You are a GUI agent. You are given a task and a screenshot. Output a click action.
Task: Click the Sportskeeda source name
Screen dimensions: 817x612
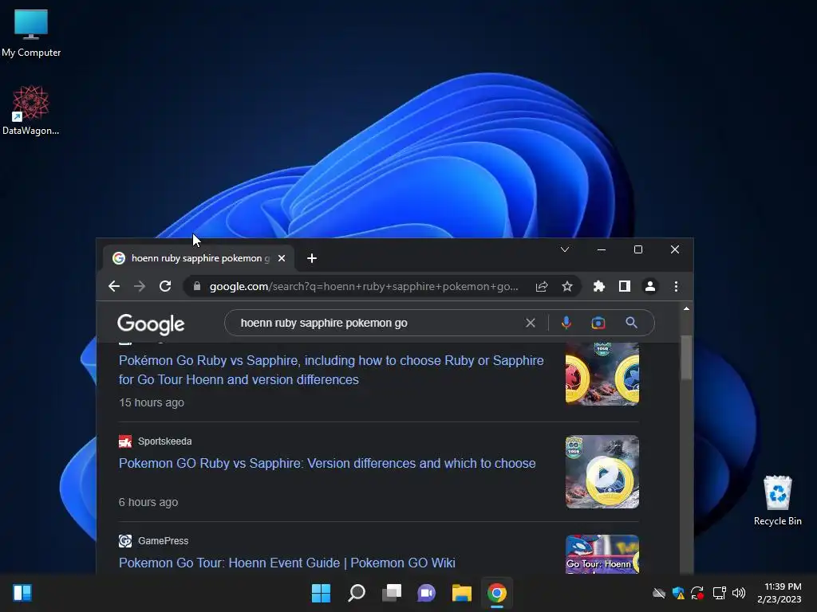click(164, 441)
